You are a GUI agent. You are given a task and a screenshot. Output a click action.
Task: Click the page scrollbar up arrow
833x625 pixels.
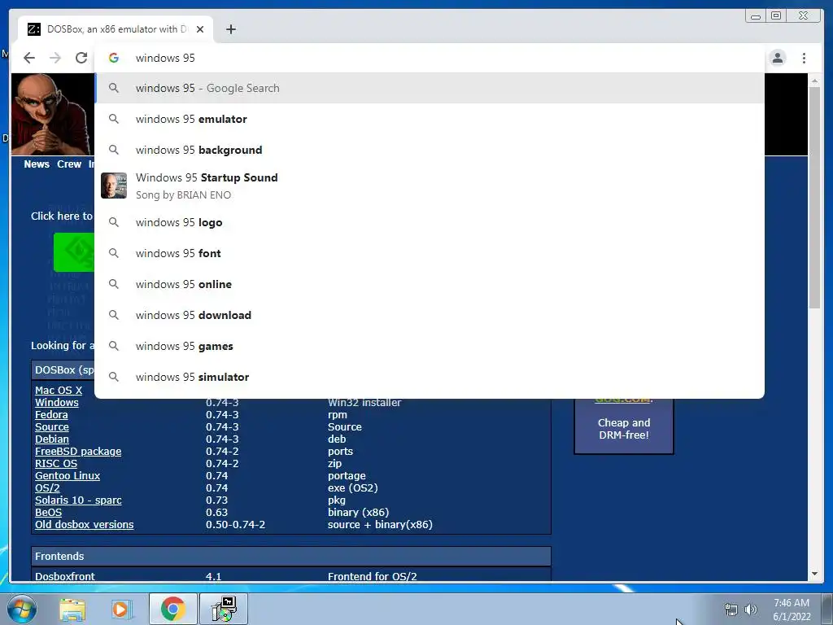pos(814,81)
